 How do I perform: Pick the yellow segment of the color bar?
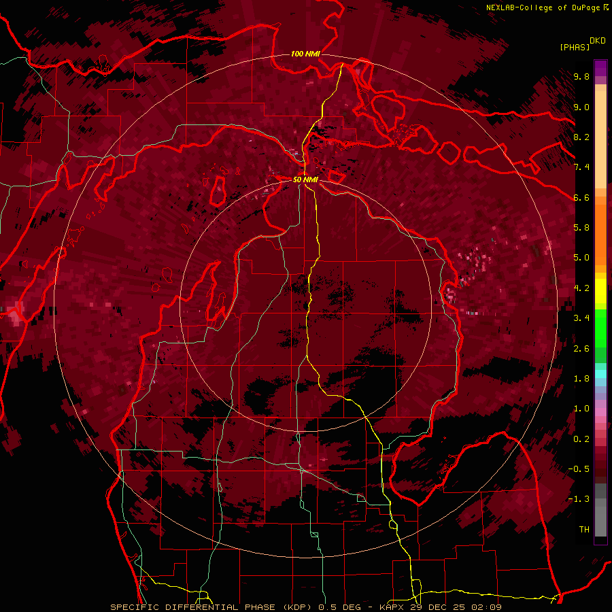600,291
